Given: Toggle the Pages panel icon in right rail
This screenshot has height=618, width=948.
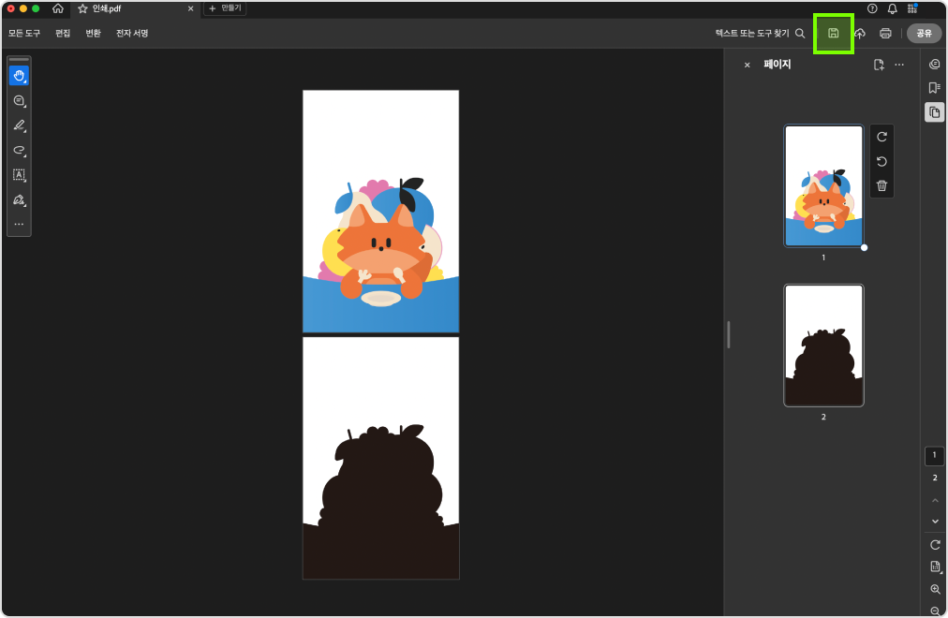Looking at the screenshot, I should point(934,112).
